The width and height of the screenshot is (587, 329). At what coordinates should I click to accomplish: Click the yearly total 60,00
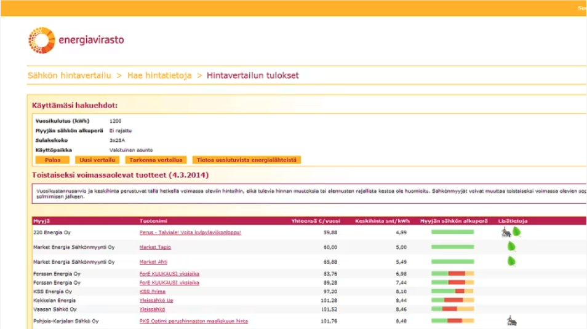tap(330, 247)
